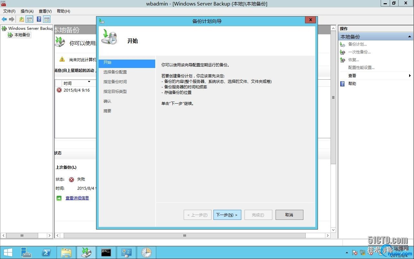Launch PowerShell from the taskbar
Viewport: 414px width, 259px height.
tap(46, 253)
